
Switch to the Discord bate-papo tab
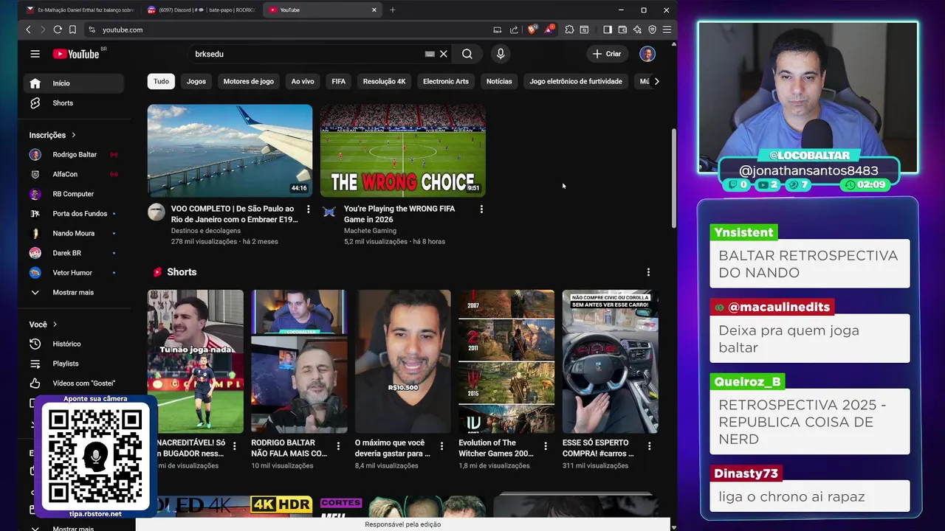pos(202,10)
